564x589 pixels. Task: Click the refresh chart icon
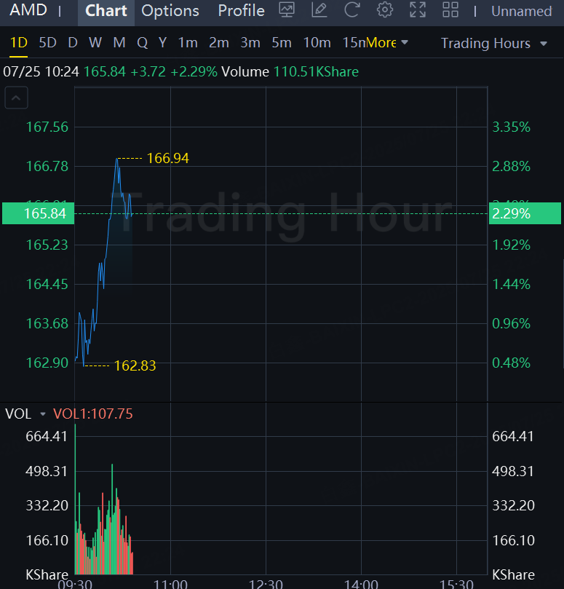[x=352, y=9]
